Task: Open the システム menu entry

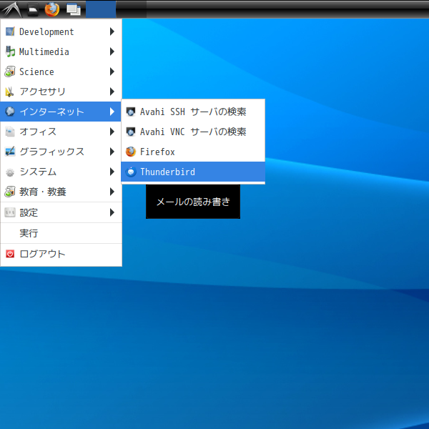Action: [61, 172]
